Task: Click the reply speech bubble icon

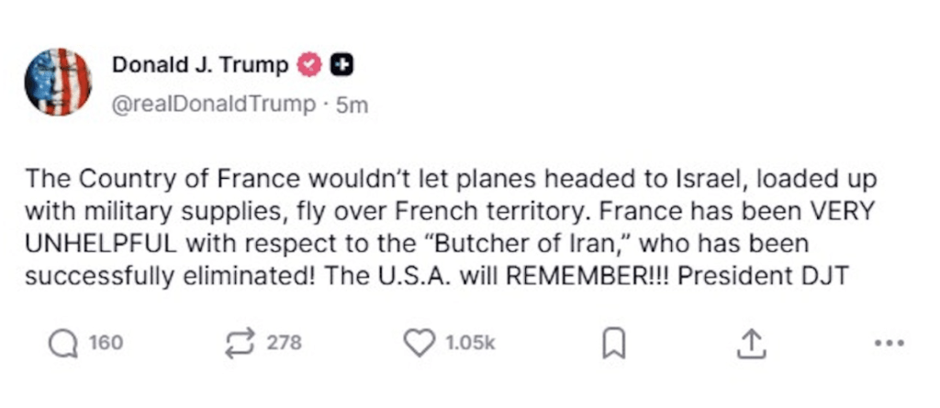Action: pos(62,344)
